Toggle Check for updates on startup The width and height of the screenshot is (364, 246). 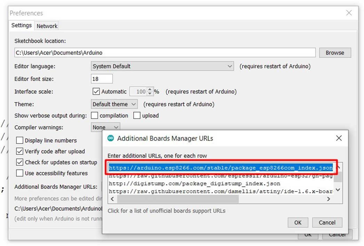(x=20, y=162)
